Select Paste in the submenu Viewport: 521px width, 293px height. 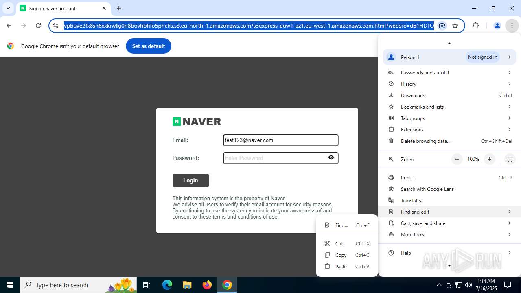coord(347,266)
